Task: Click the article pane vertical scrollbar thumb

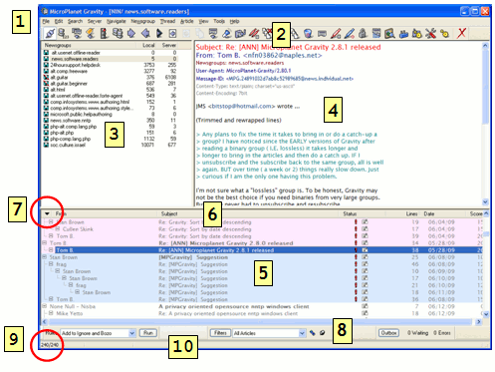Action: (x=485, y=87)
